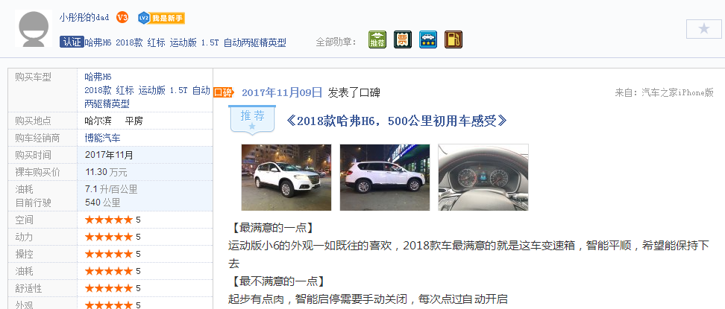Click the 认证 certified car model link
The height and width of the screenshot is (309, 725).
pos(173,42)
